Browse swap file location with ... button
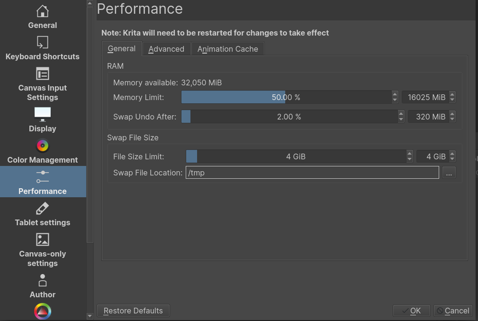478x321 pixels. 449,173
